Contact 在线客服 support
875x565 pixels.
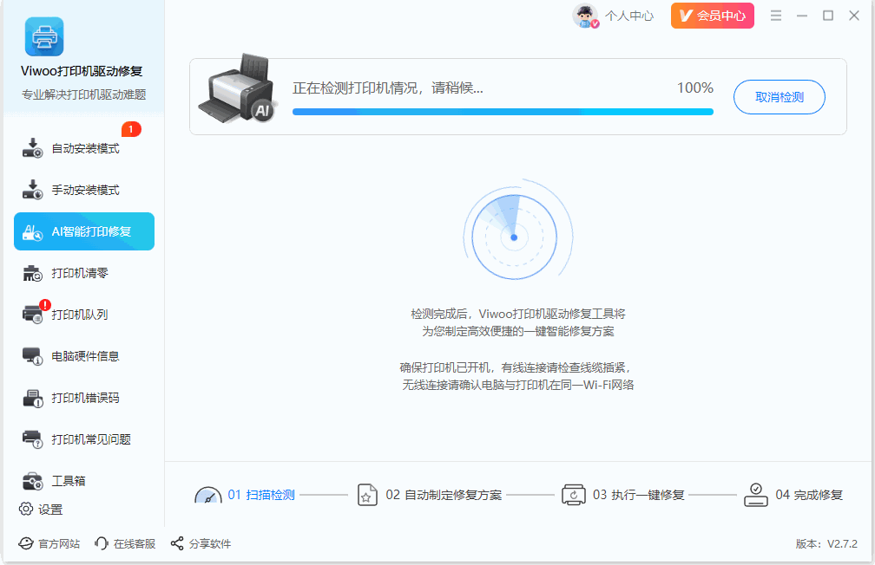click(x=125, y=543)
